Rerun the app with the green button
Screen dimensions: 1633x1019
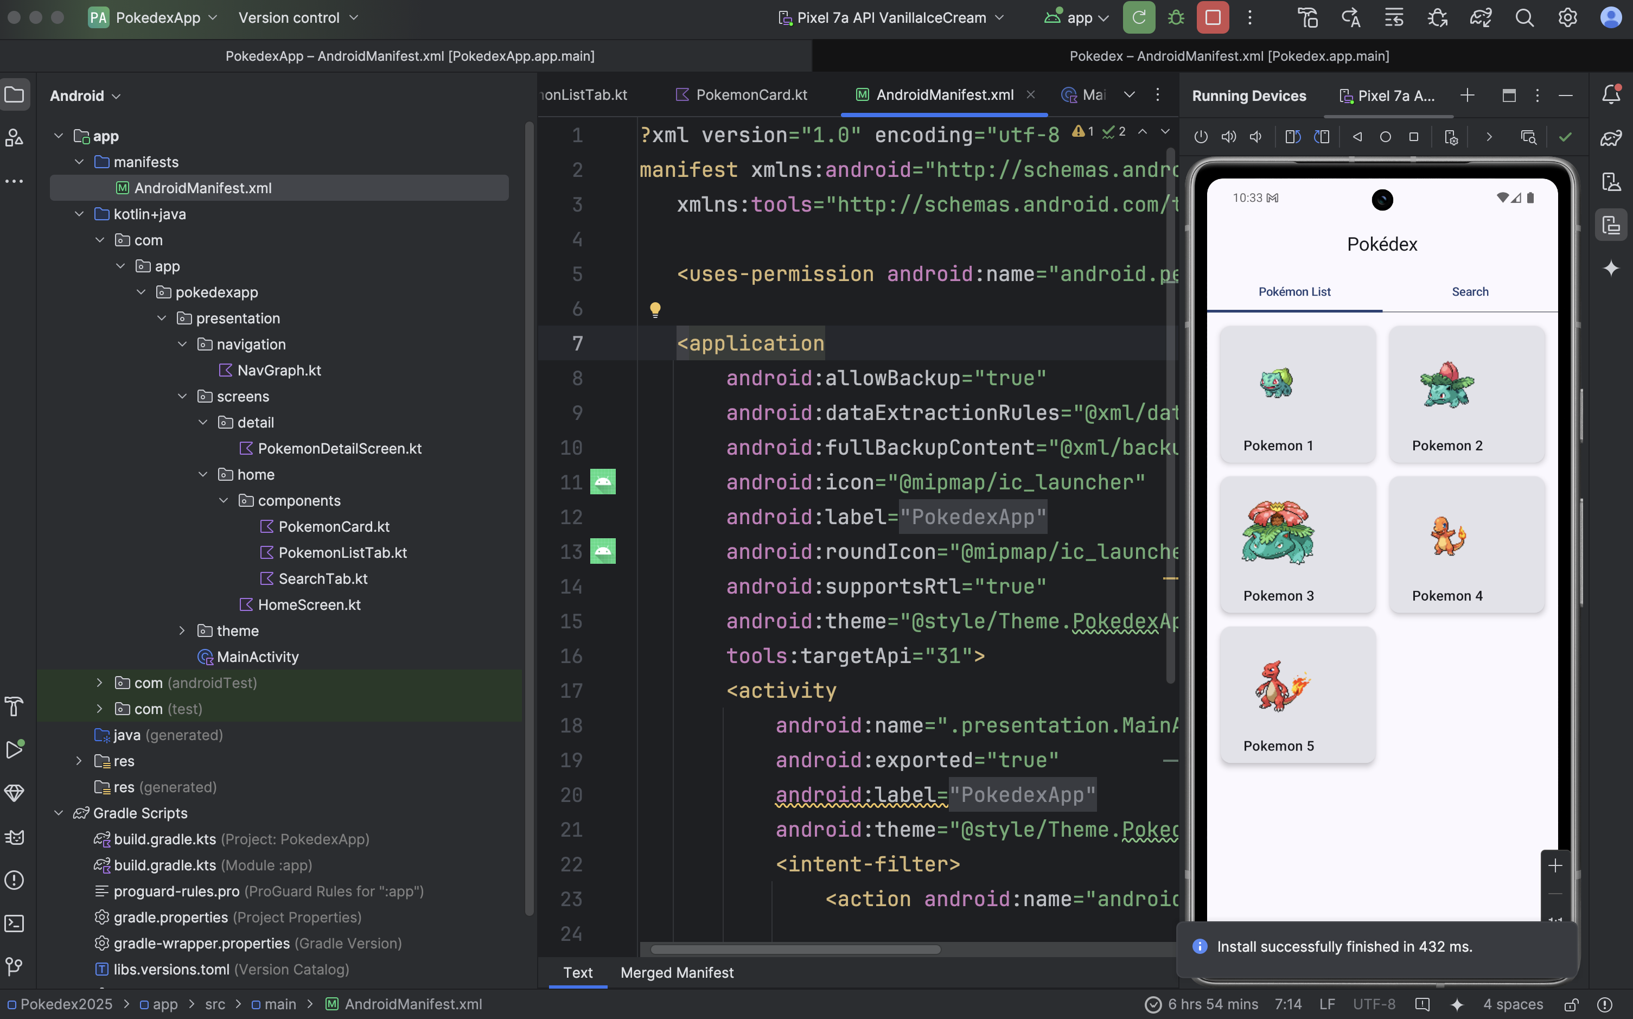pyautogui.click(x=1139, y=17)
